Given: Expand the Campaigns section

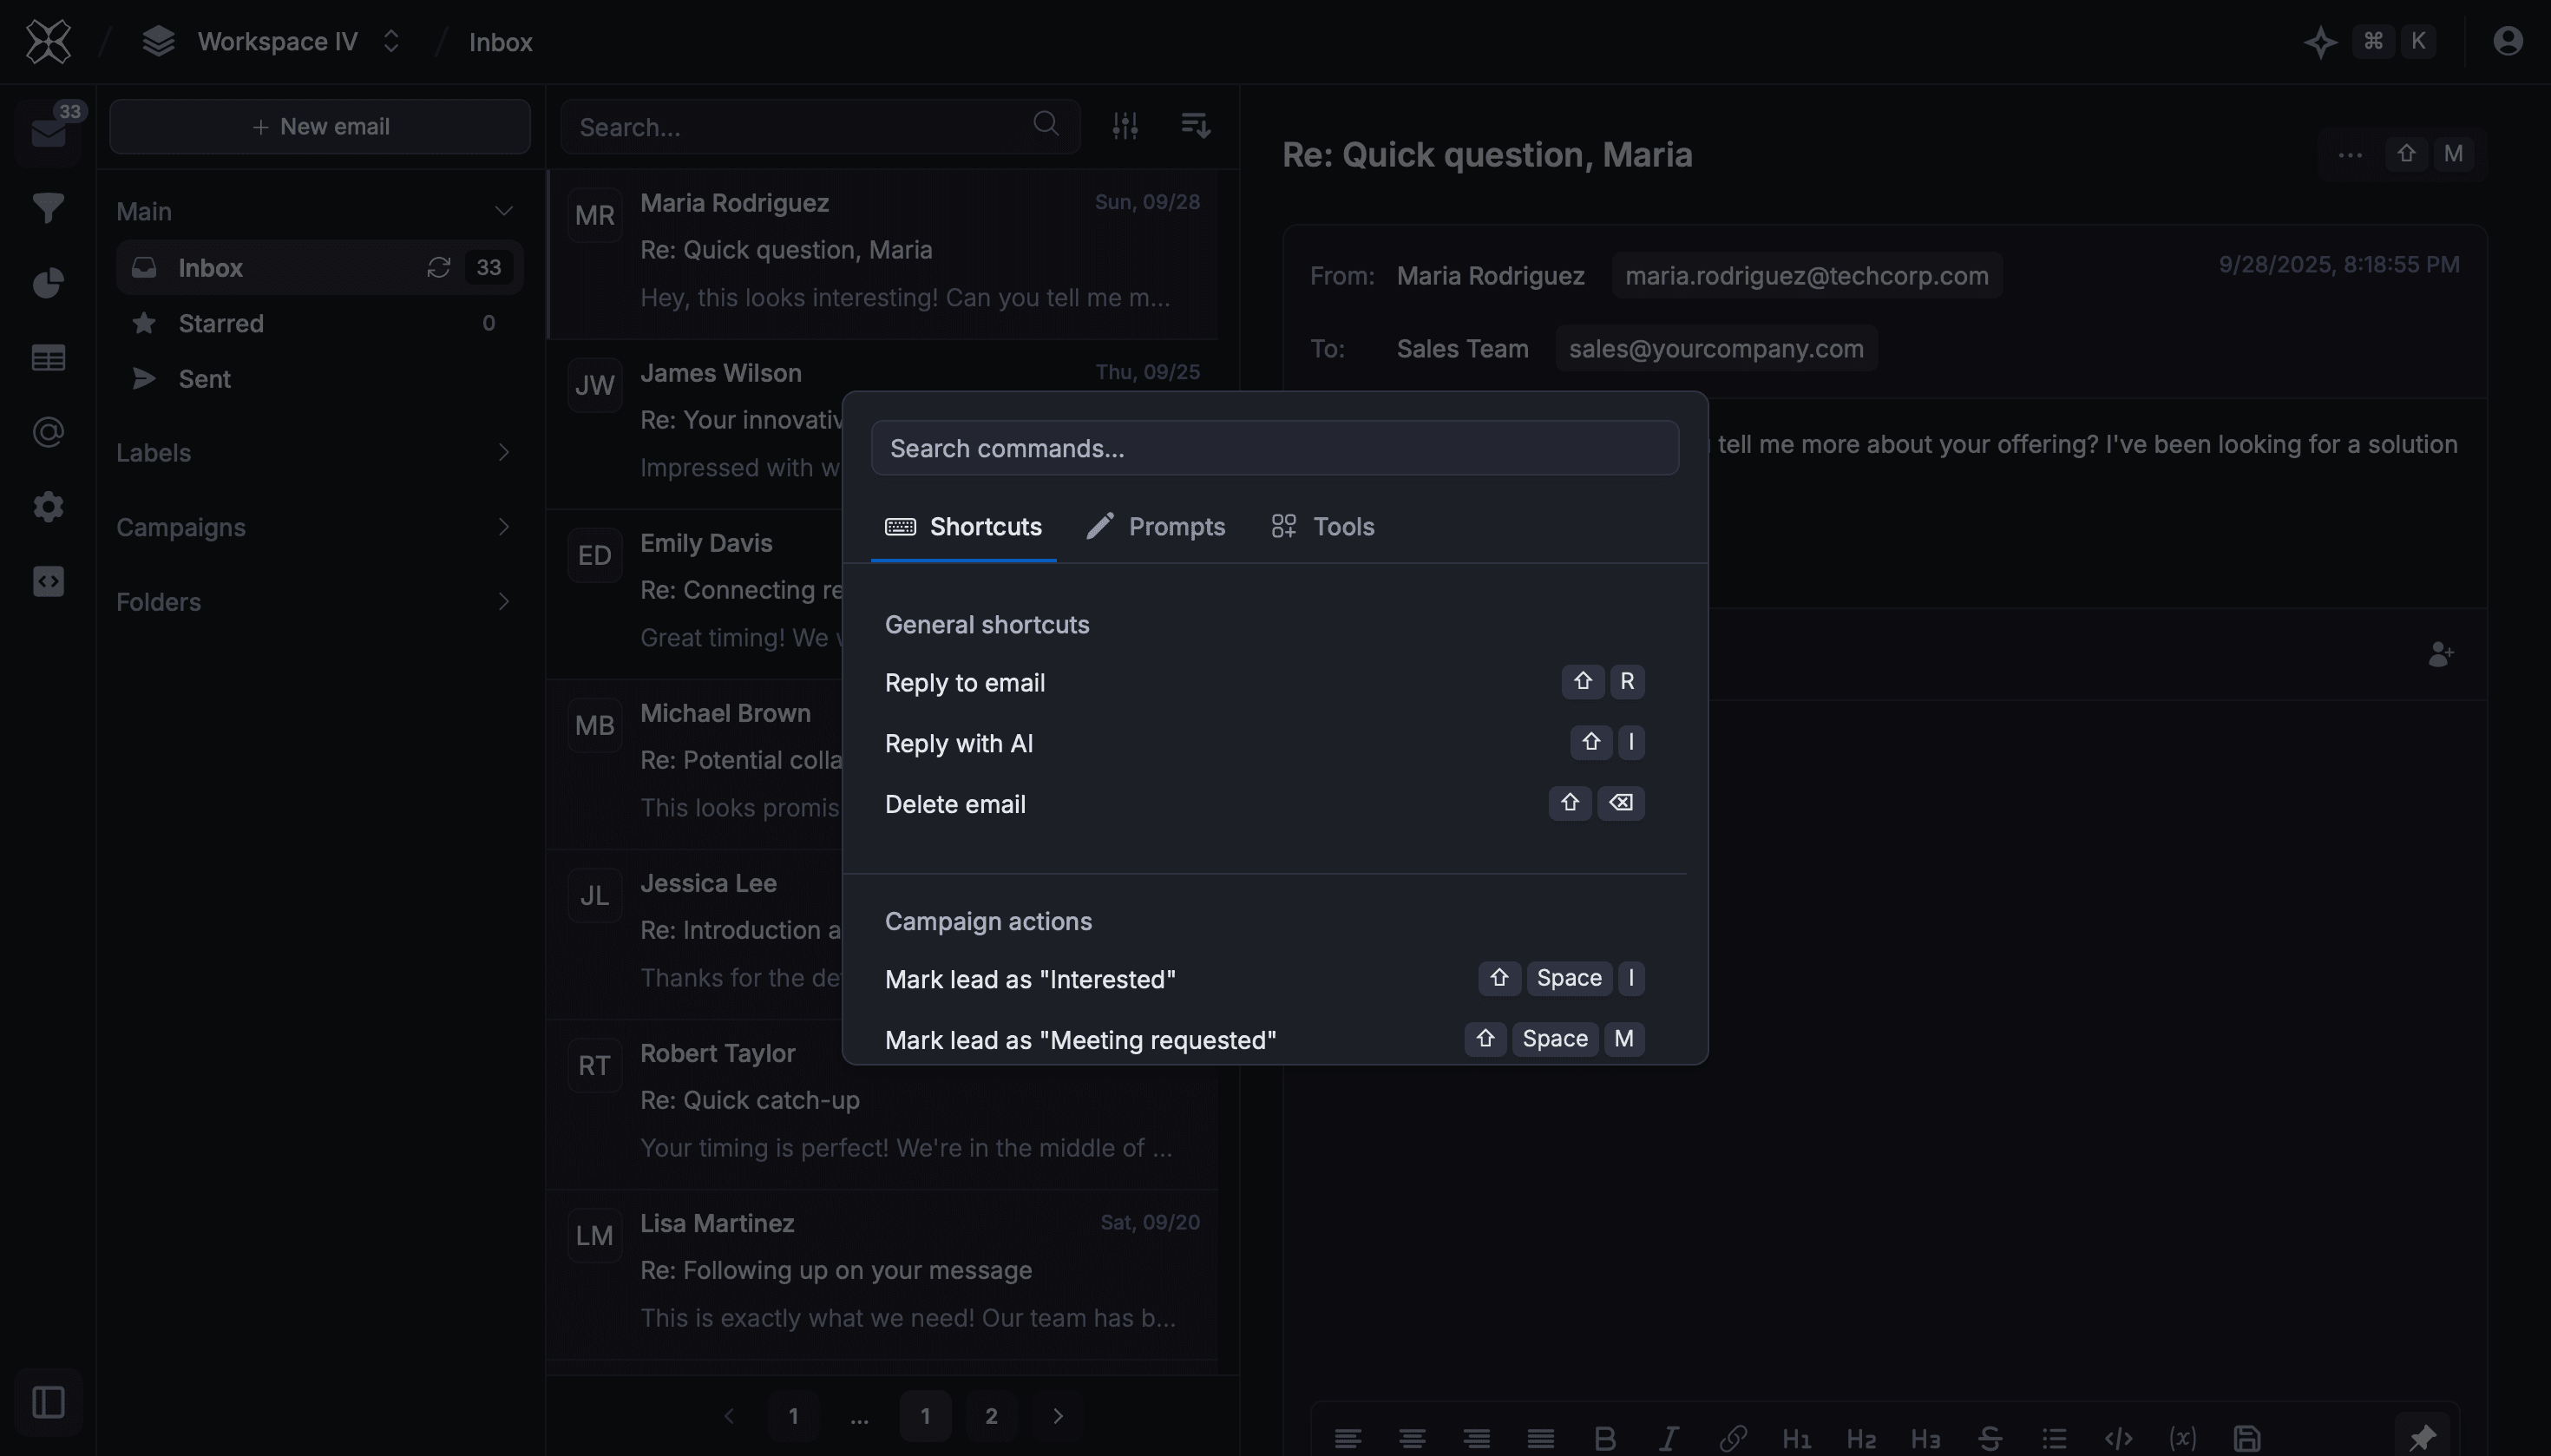Looking at the screenshot, I should 504,527.
